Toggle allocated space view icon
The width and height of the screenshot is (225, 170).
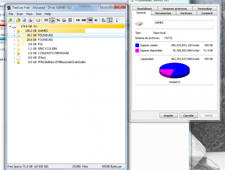52,20
